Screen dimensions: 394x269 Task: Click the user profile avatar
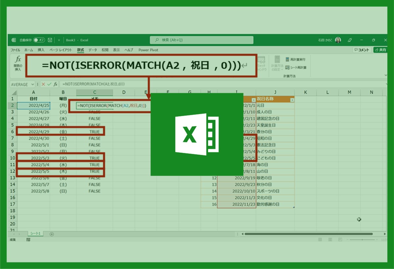click(338, 40)
